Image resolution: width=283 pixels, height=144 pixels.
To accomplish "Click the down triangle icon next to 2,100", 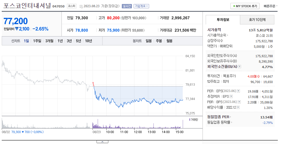I will [x=17, y=29].
